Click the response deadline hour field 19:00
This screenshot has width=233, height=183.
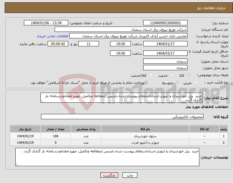(x=120, y=44)
